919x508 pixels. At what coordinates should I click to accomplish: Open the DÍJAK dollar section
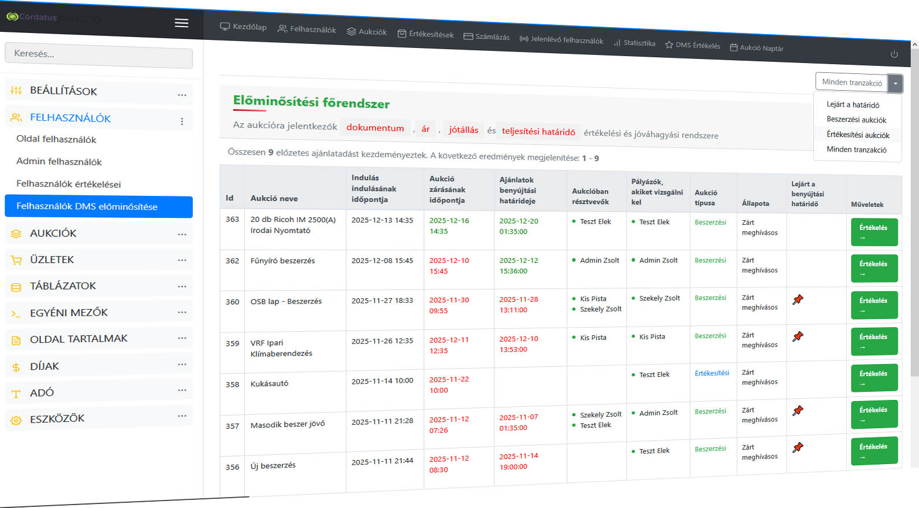tap(44, 366)
